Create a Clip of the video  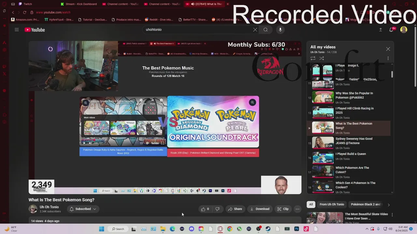[x=283, y=209]
